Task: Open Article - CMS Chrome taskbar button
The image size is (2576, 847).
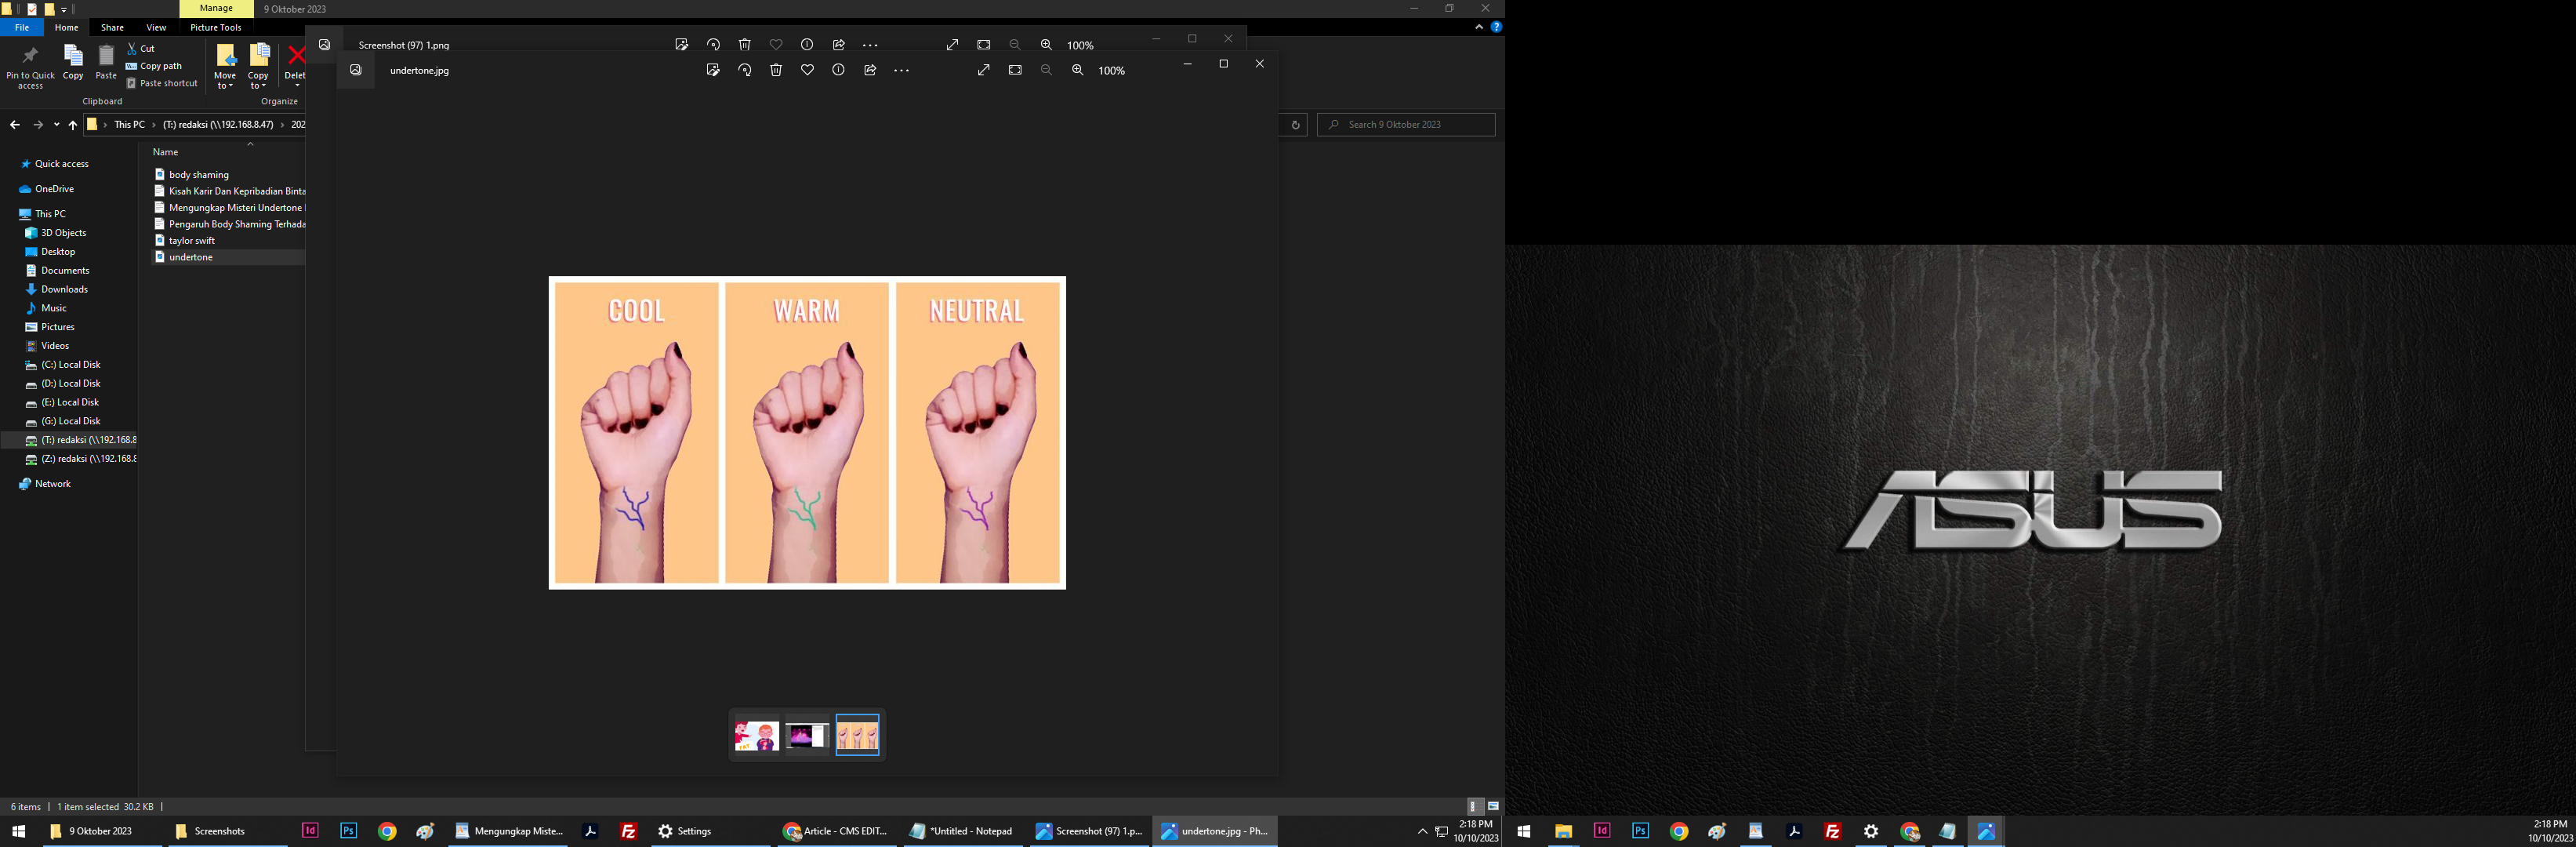Action: coord(835,831)
